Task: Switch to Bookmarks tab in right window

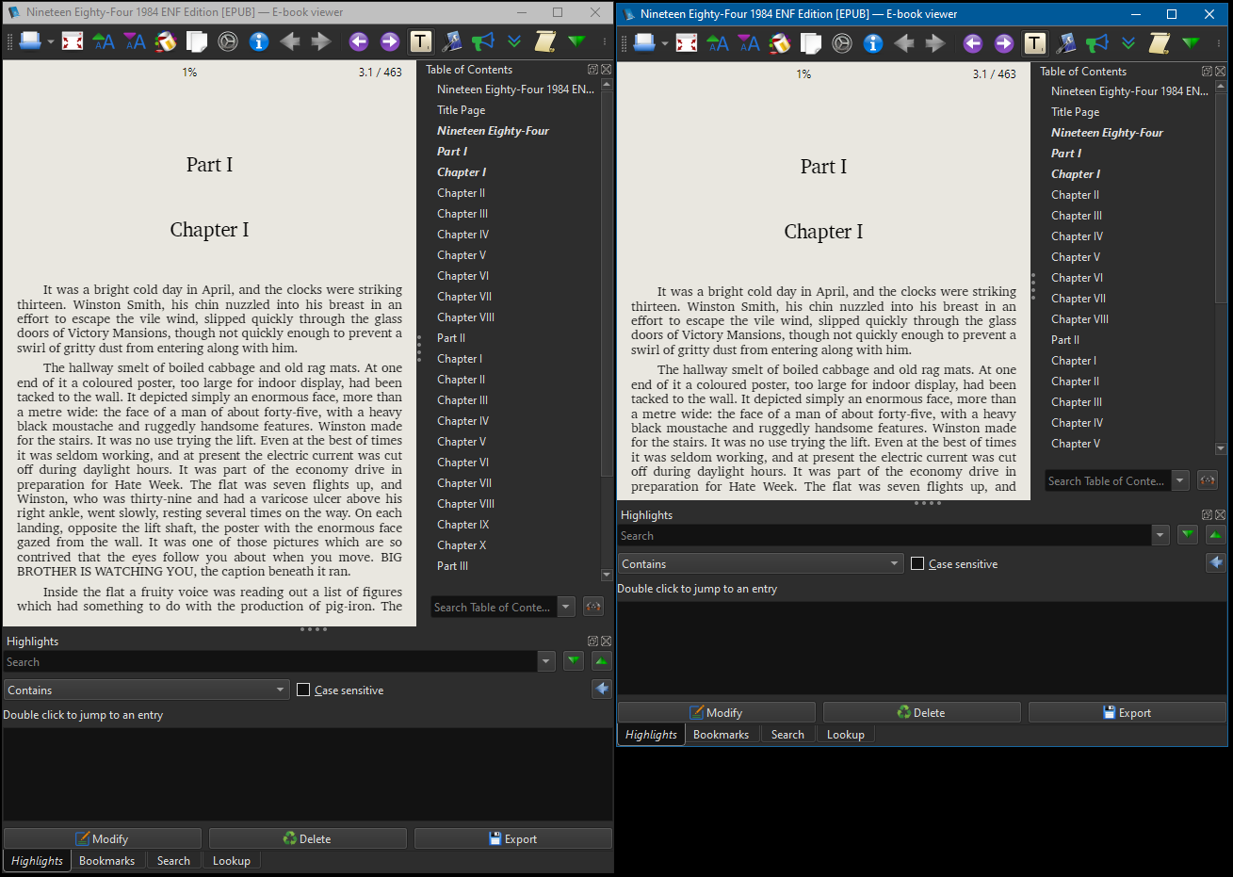Action: point(722,735)
